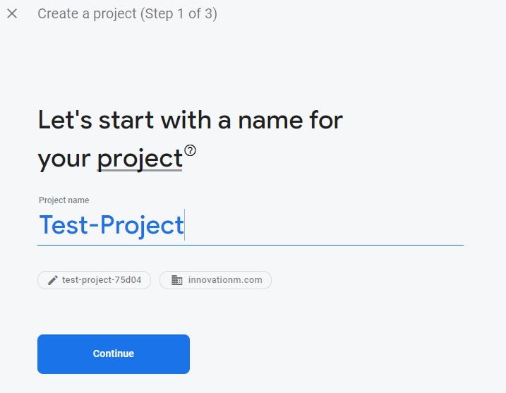Click the help question mark icon

pos(190,150)
